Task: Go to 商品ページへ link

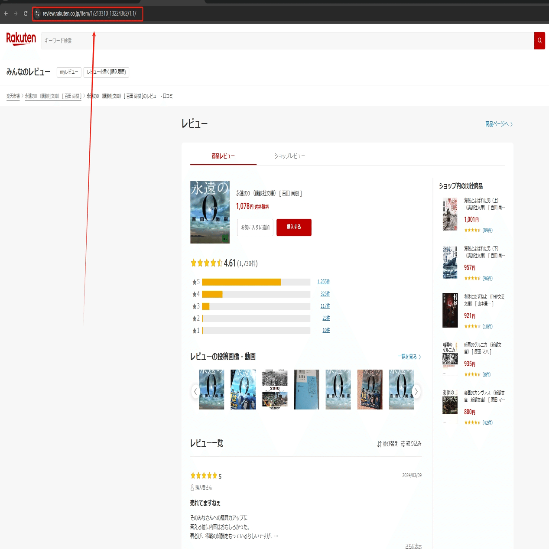Action: coord(499,124)
